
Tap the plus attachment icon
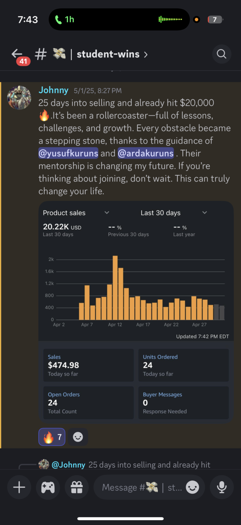[19, 487]
